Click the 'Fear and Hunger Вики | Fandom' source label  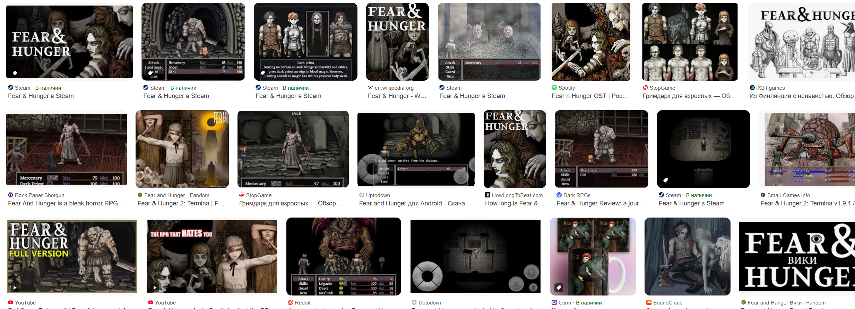(x=787, y=303)
